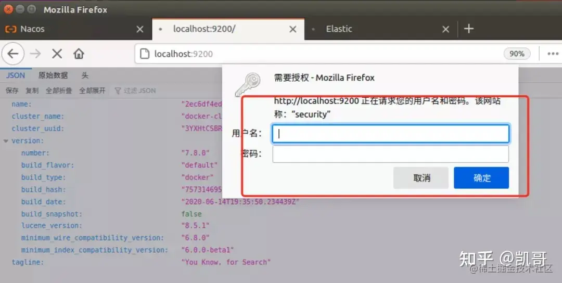Go back with the browser back arrow
The height and width of the screenshot is (283, 562).
point(13,54)
